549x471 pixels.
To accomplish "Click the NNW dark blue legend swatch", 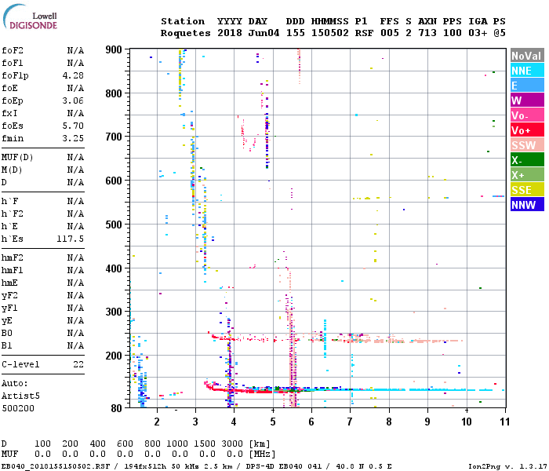I will (525, 205).
